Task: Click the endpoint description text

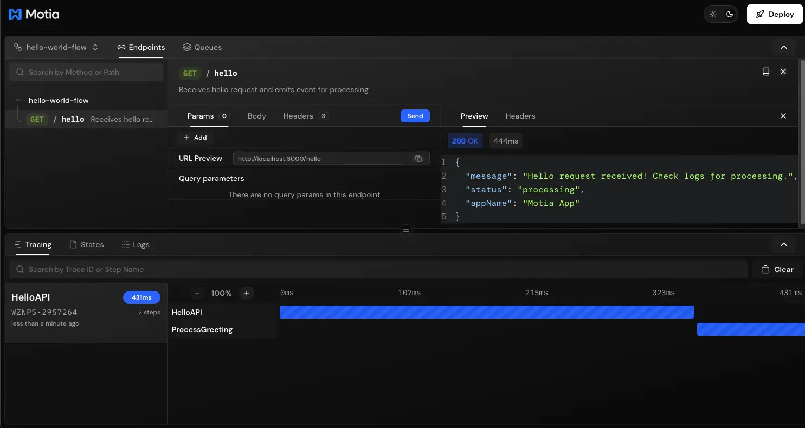Action: pos(274,89)
